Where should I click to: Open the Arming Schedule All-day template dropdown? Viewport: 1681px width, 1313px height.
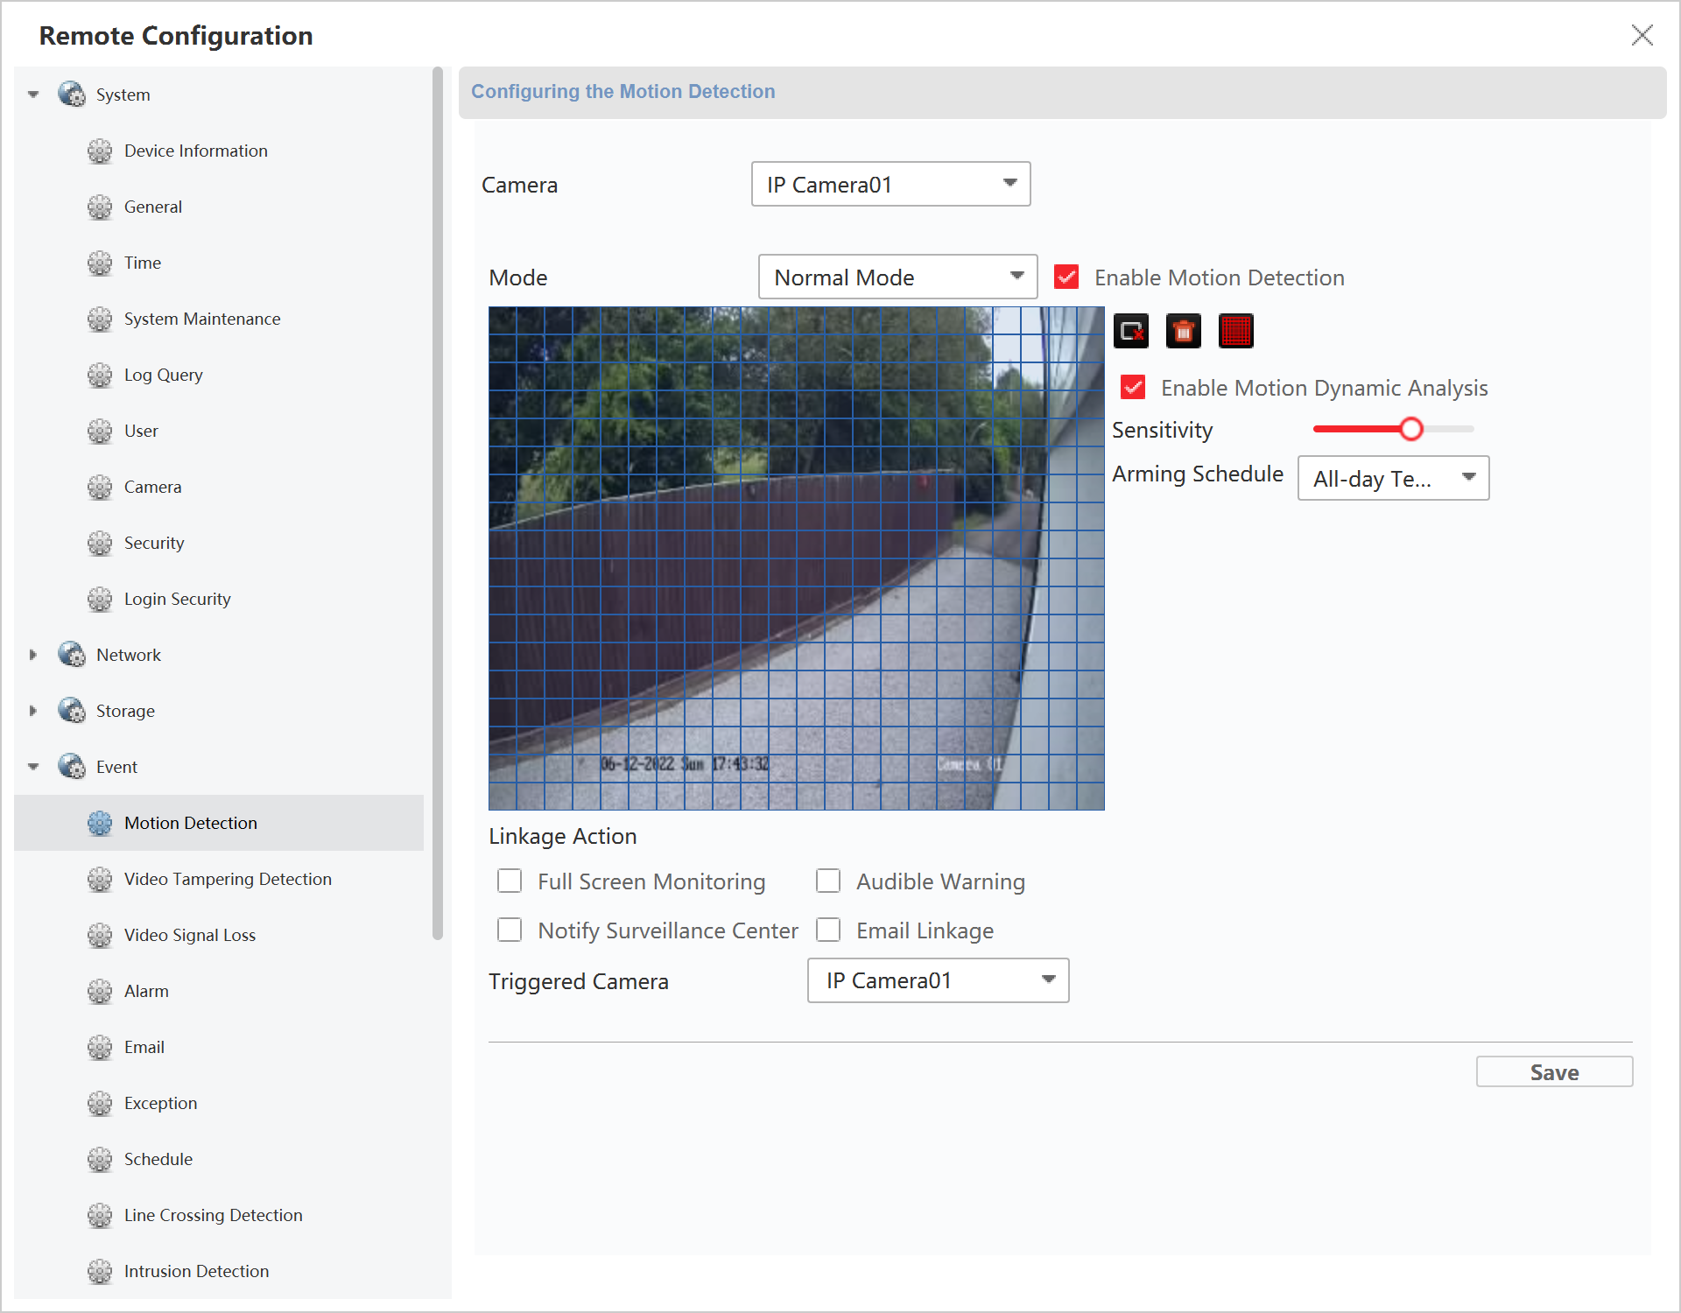[x=1392, y=478]
